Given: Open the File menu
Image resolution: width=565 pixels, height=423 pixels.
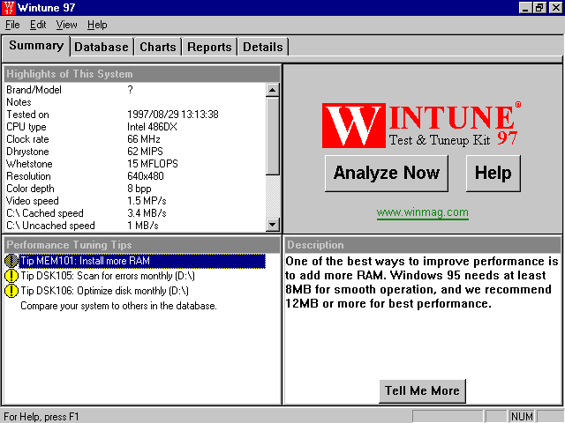Looking at the screenshot, I should tap(12, 25).
